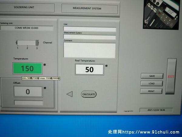Click the left-pointing triangle arrow
This screenshot has width=182, height=137.
coord(69,94)
